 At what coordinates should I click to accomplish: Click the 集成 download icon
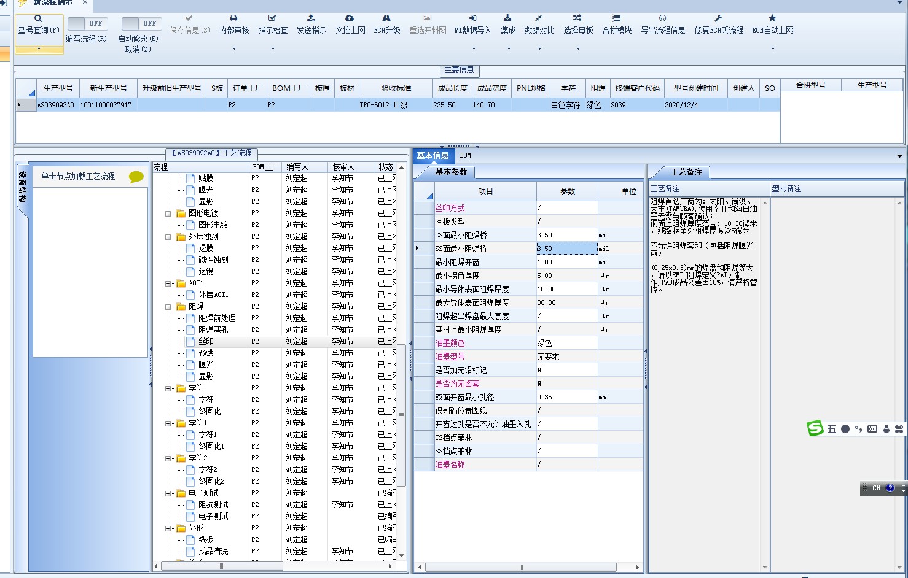(507, 18)
